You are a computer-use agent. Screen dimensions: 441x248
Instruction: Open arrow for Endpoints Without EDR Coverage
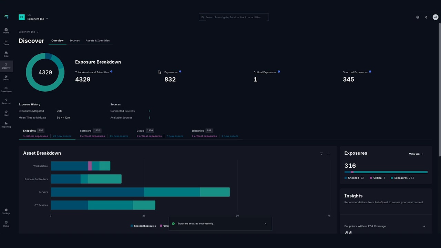[424, 226]
